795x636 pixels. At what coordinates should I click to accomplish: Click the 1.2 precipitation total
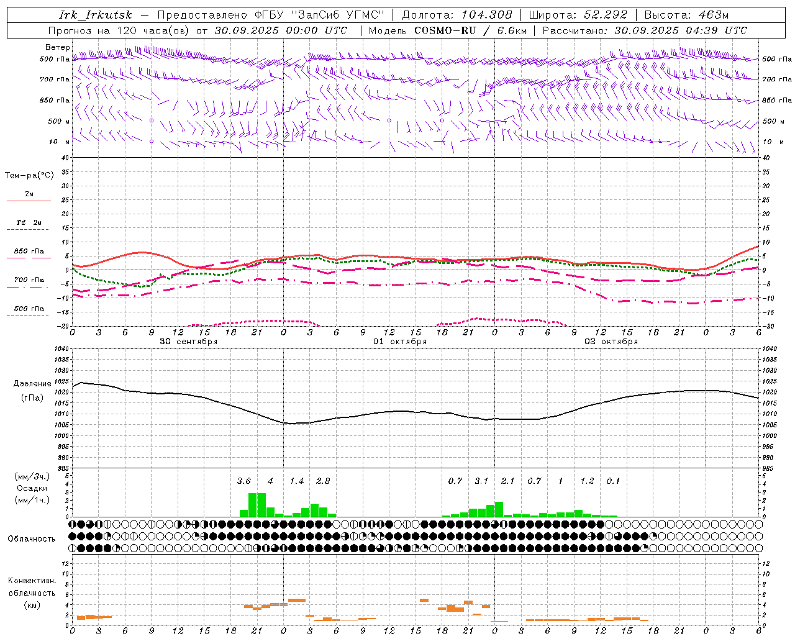pos(587,481)
